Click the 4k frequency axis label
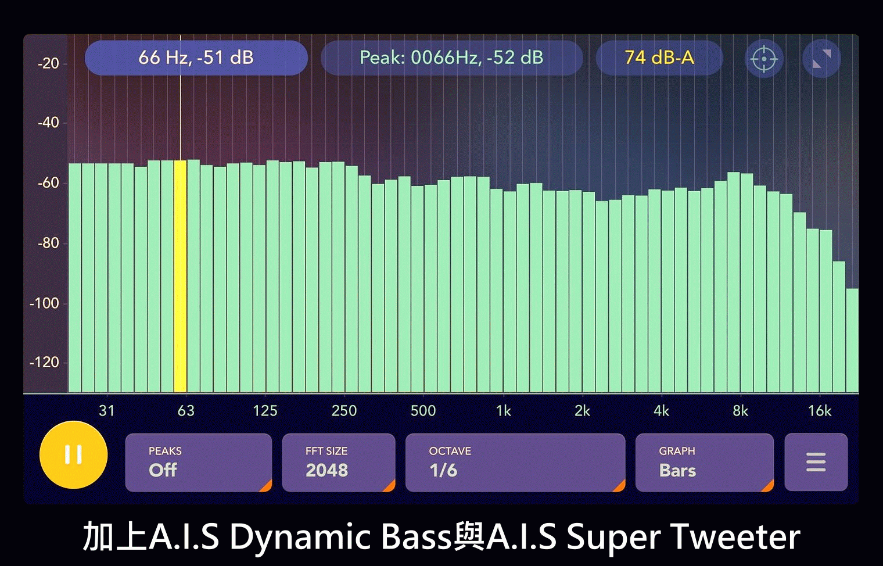883x566 pixels. 662,411
